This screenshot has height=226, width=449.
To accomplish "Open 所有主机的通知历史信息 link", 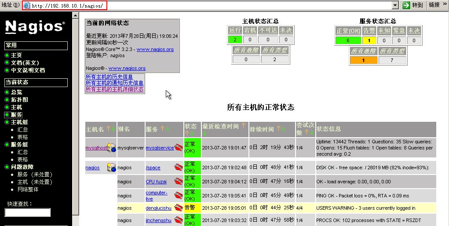I will 114,83.
